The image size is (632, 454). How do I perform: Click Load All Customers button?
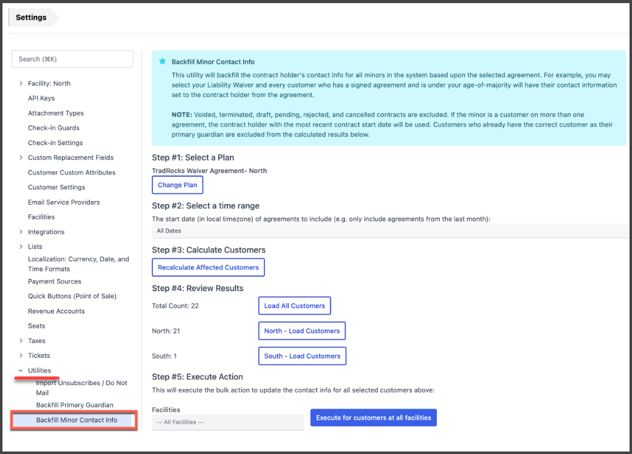[x=294, y=306]
